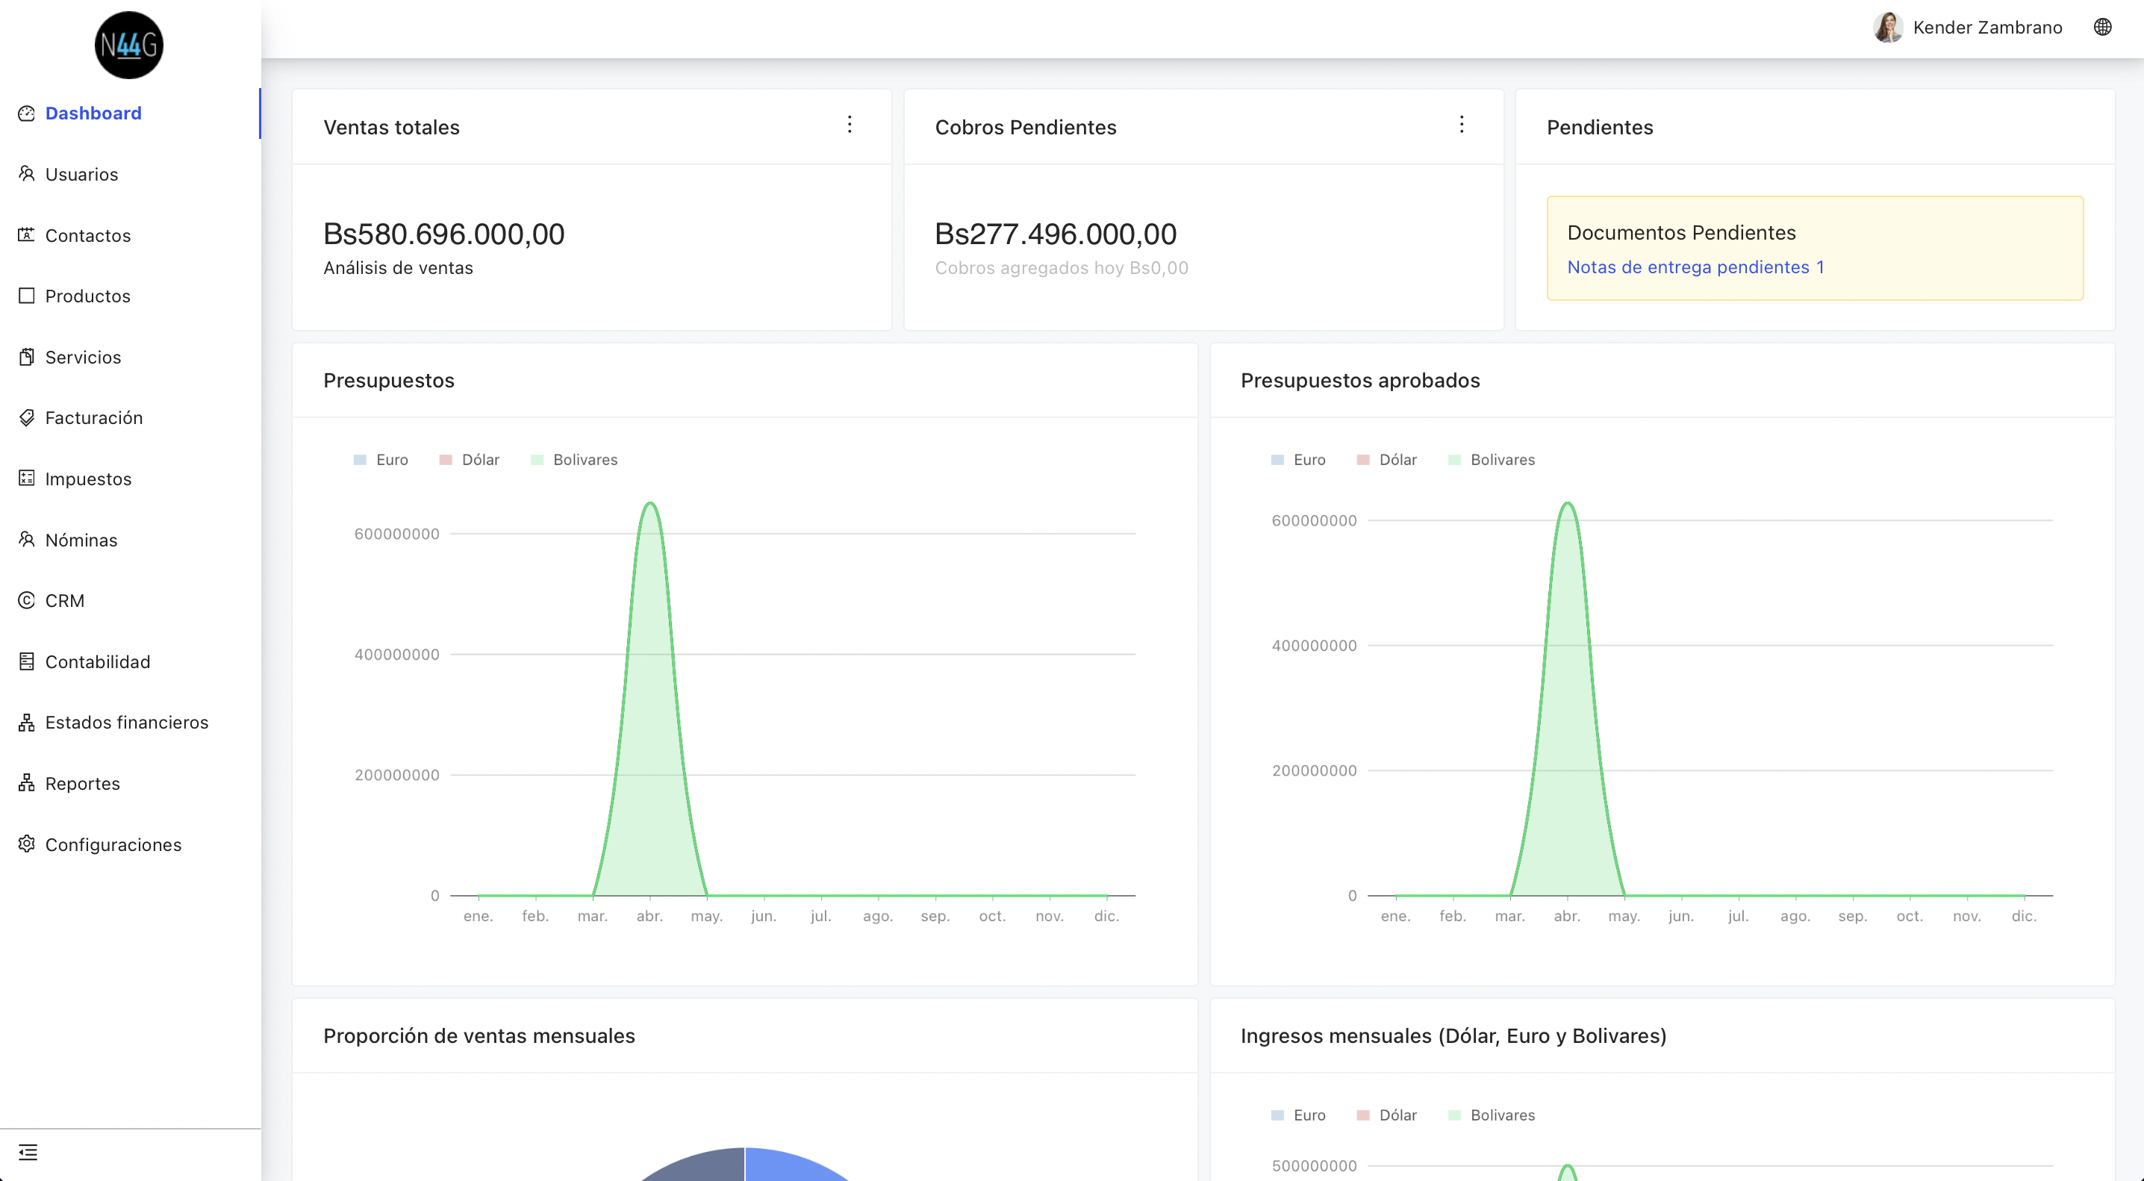This screenshot has height=1181, width=2144.
Task: Click the Kender Zambrano user name
Action: point(1987,28)
